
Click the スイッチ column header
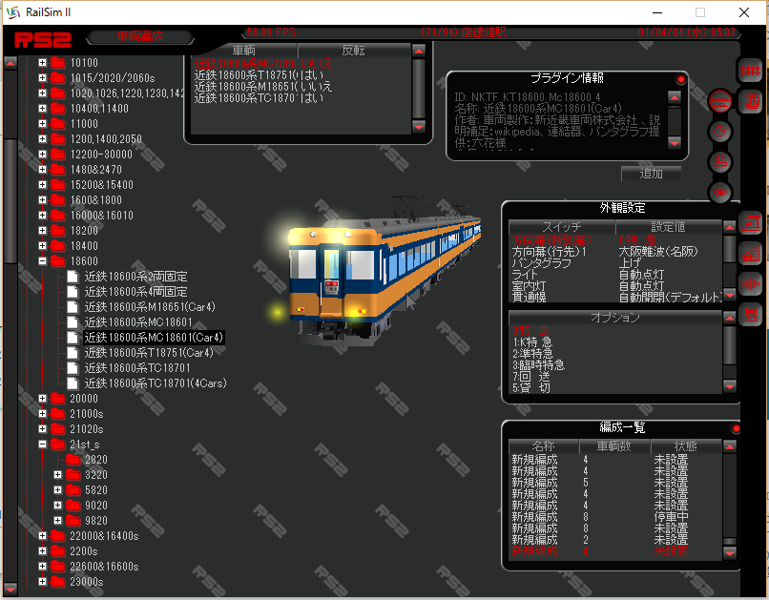562,227
